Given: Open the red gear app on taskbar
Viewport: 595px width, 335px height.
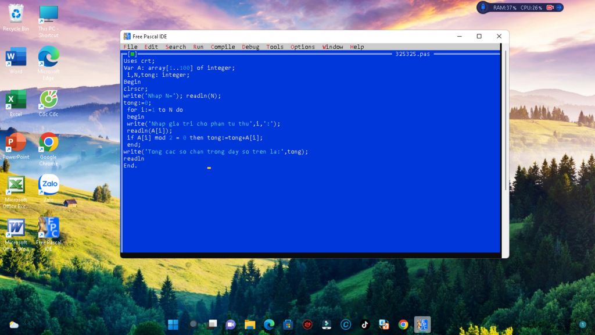Looking at the screenshot, I should pos(307,325).
